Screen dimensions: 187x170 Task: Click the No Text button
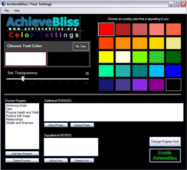point(81,46)
